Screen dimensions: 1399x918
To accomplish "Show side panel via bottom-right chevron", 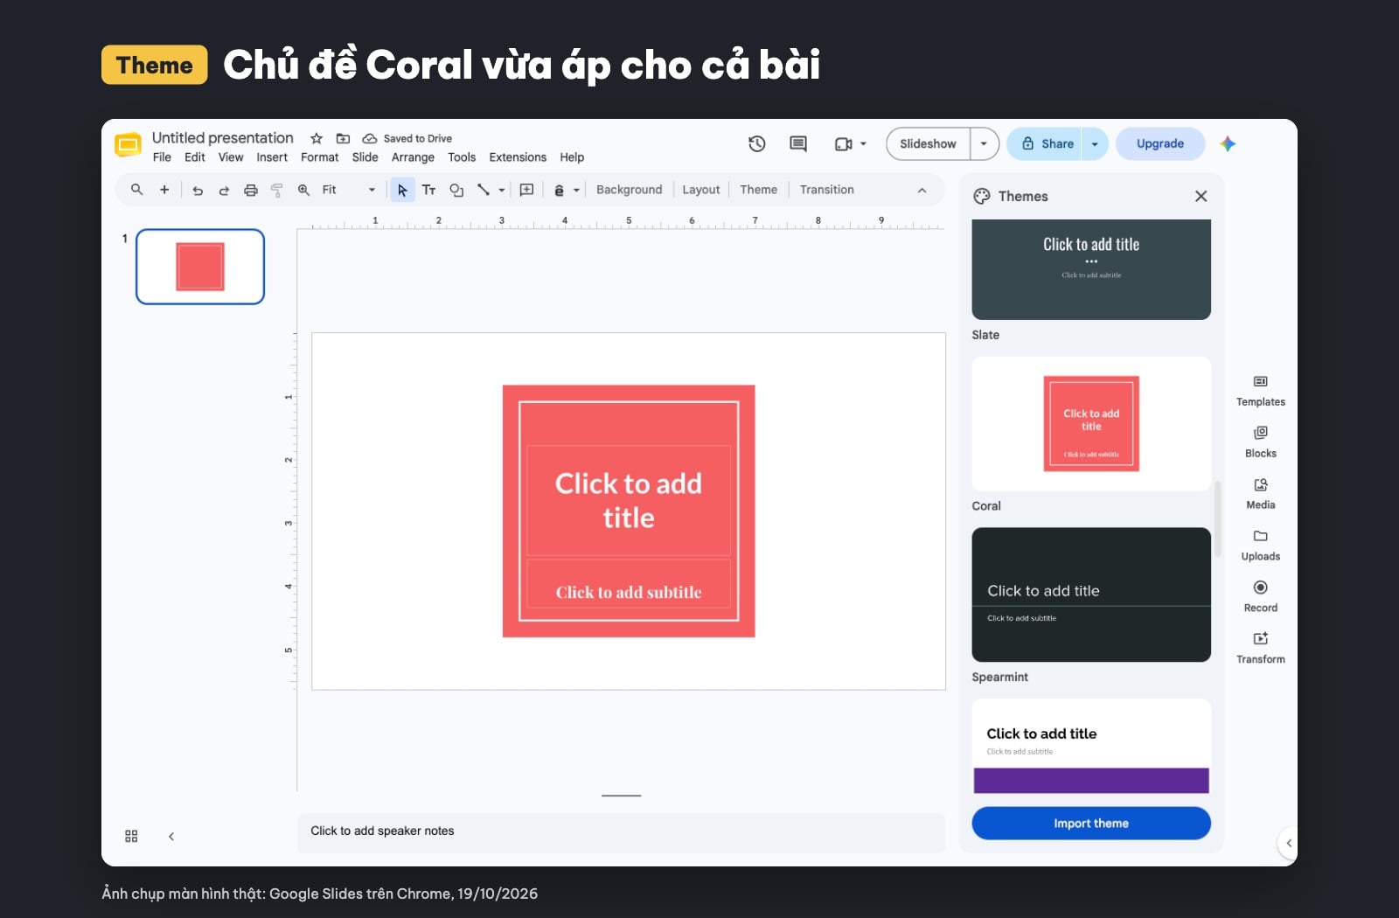I will click(1288, 844).
